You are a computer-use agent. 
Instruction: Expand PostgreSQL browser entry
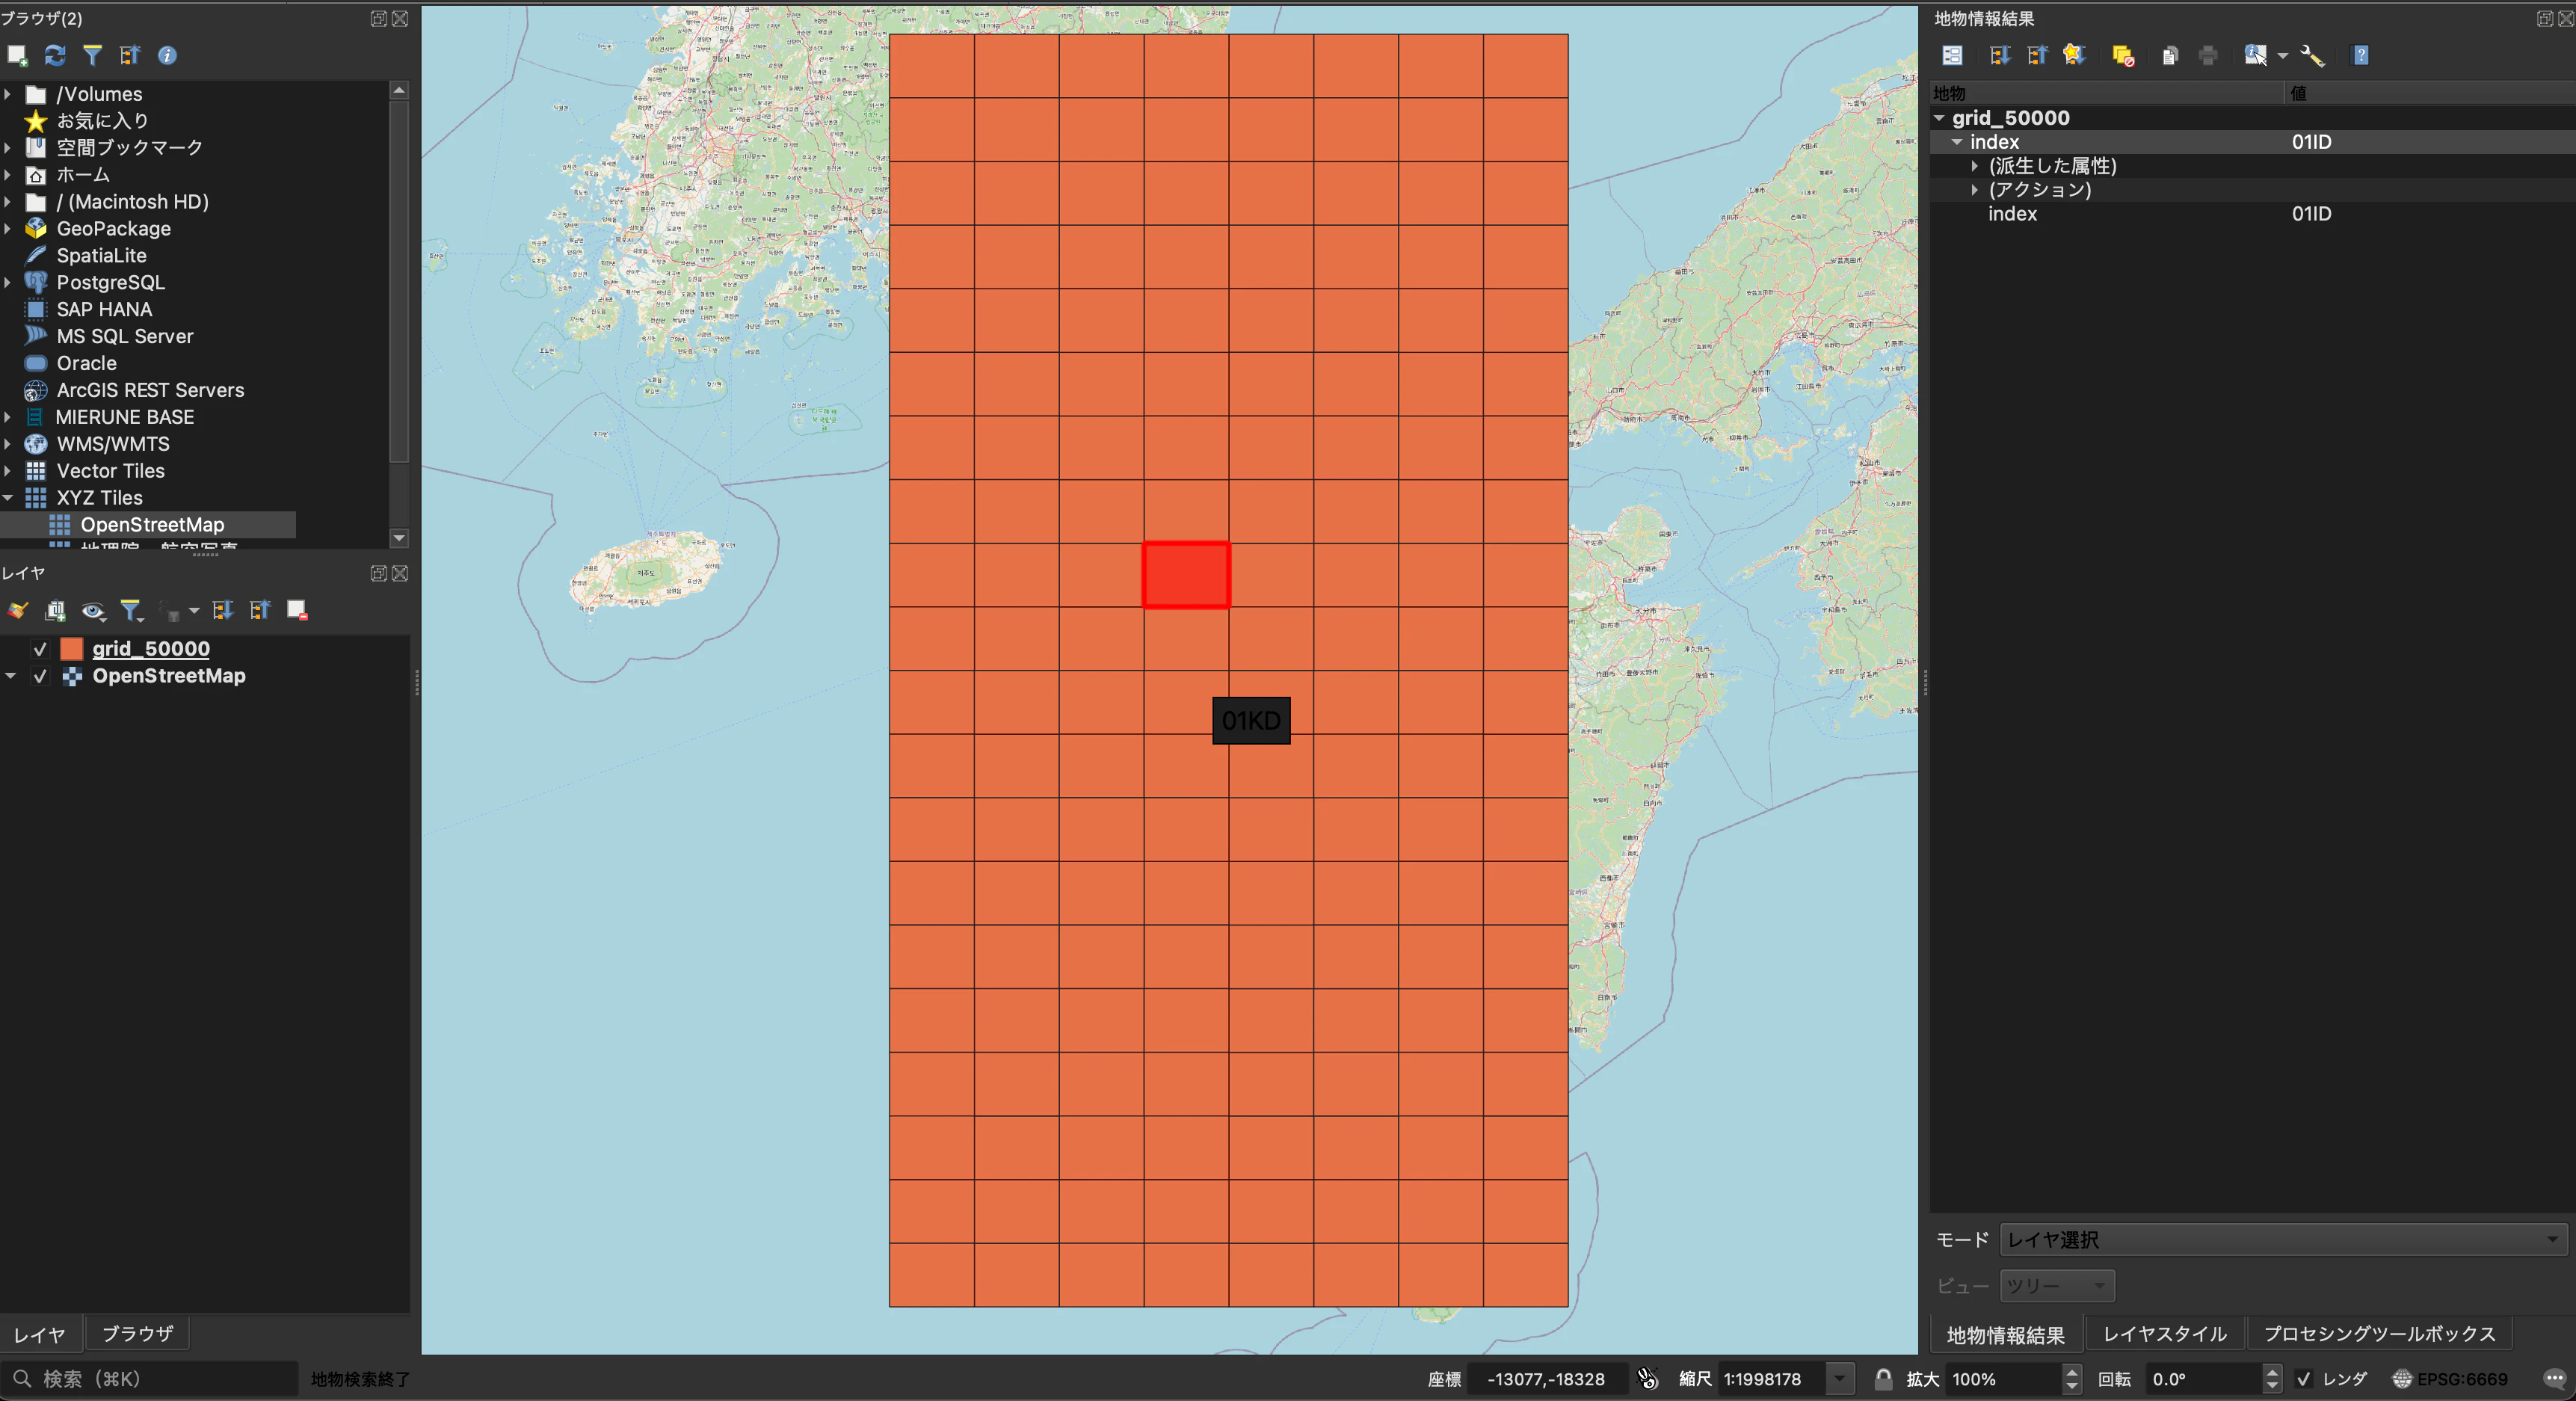(x=8, y=283)
